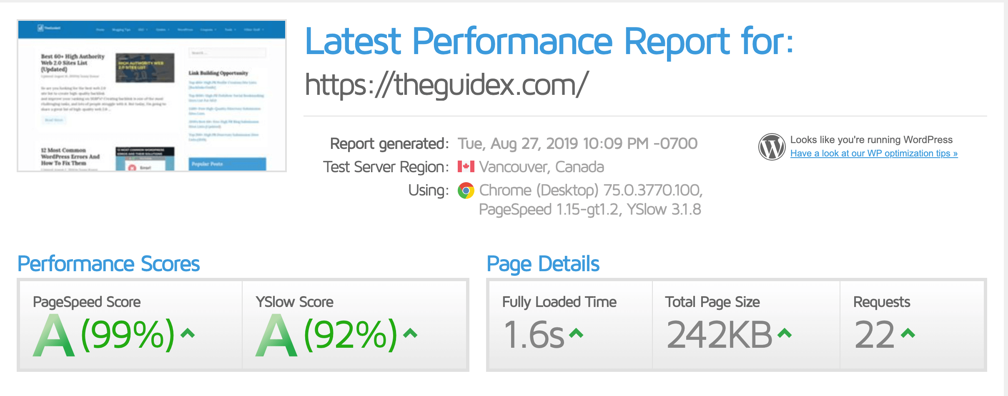Image resolution: width=1008 pixels, height=396 pixels.
Task: Open the theguidex.com site screenshot thumbnail
Action: click(x=152, y=96)
